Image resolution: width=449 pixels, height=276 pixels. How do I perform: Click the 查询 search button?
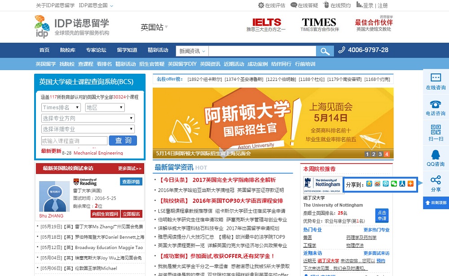tap(123, 140)
